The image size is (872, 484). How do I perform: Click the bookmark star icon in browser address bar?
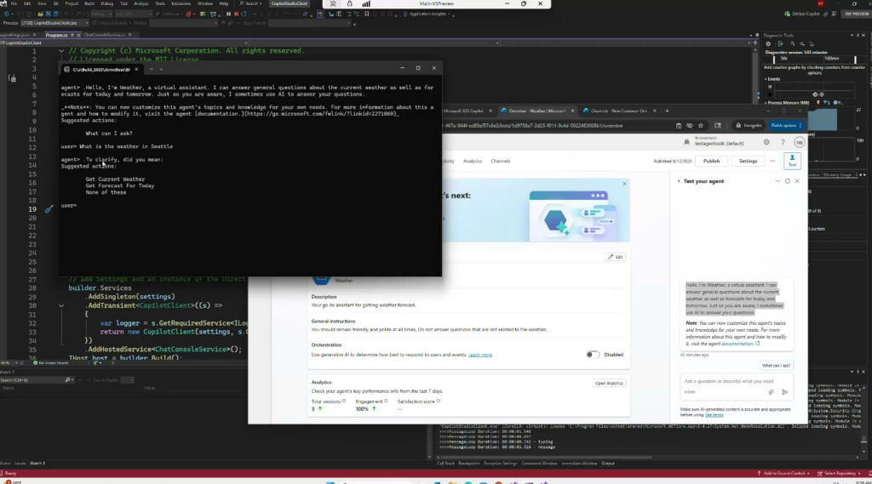pos(701,126)
